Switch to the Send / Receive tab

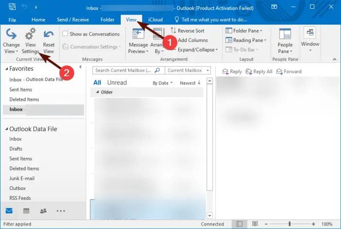[x=73, y=20]
